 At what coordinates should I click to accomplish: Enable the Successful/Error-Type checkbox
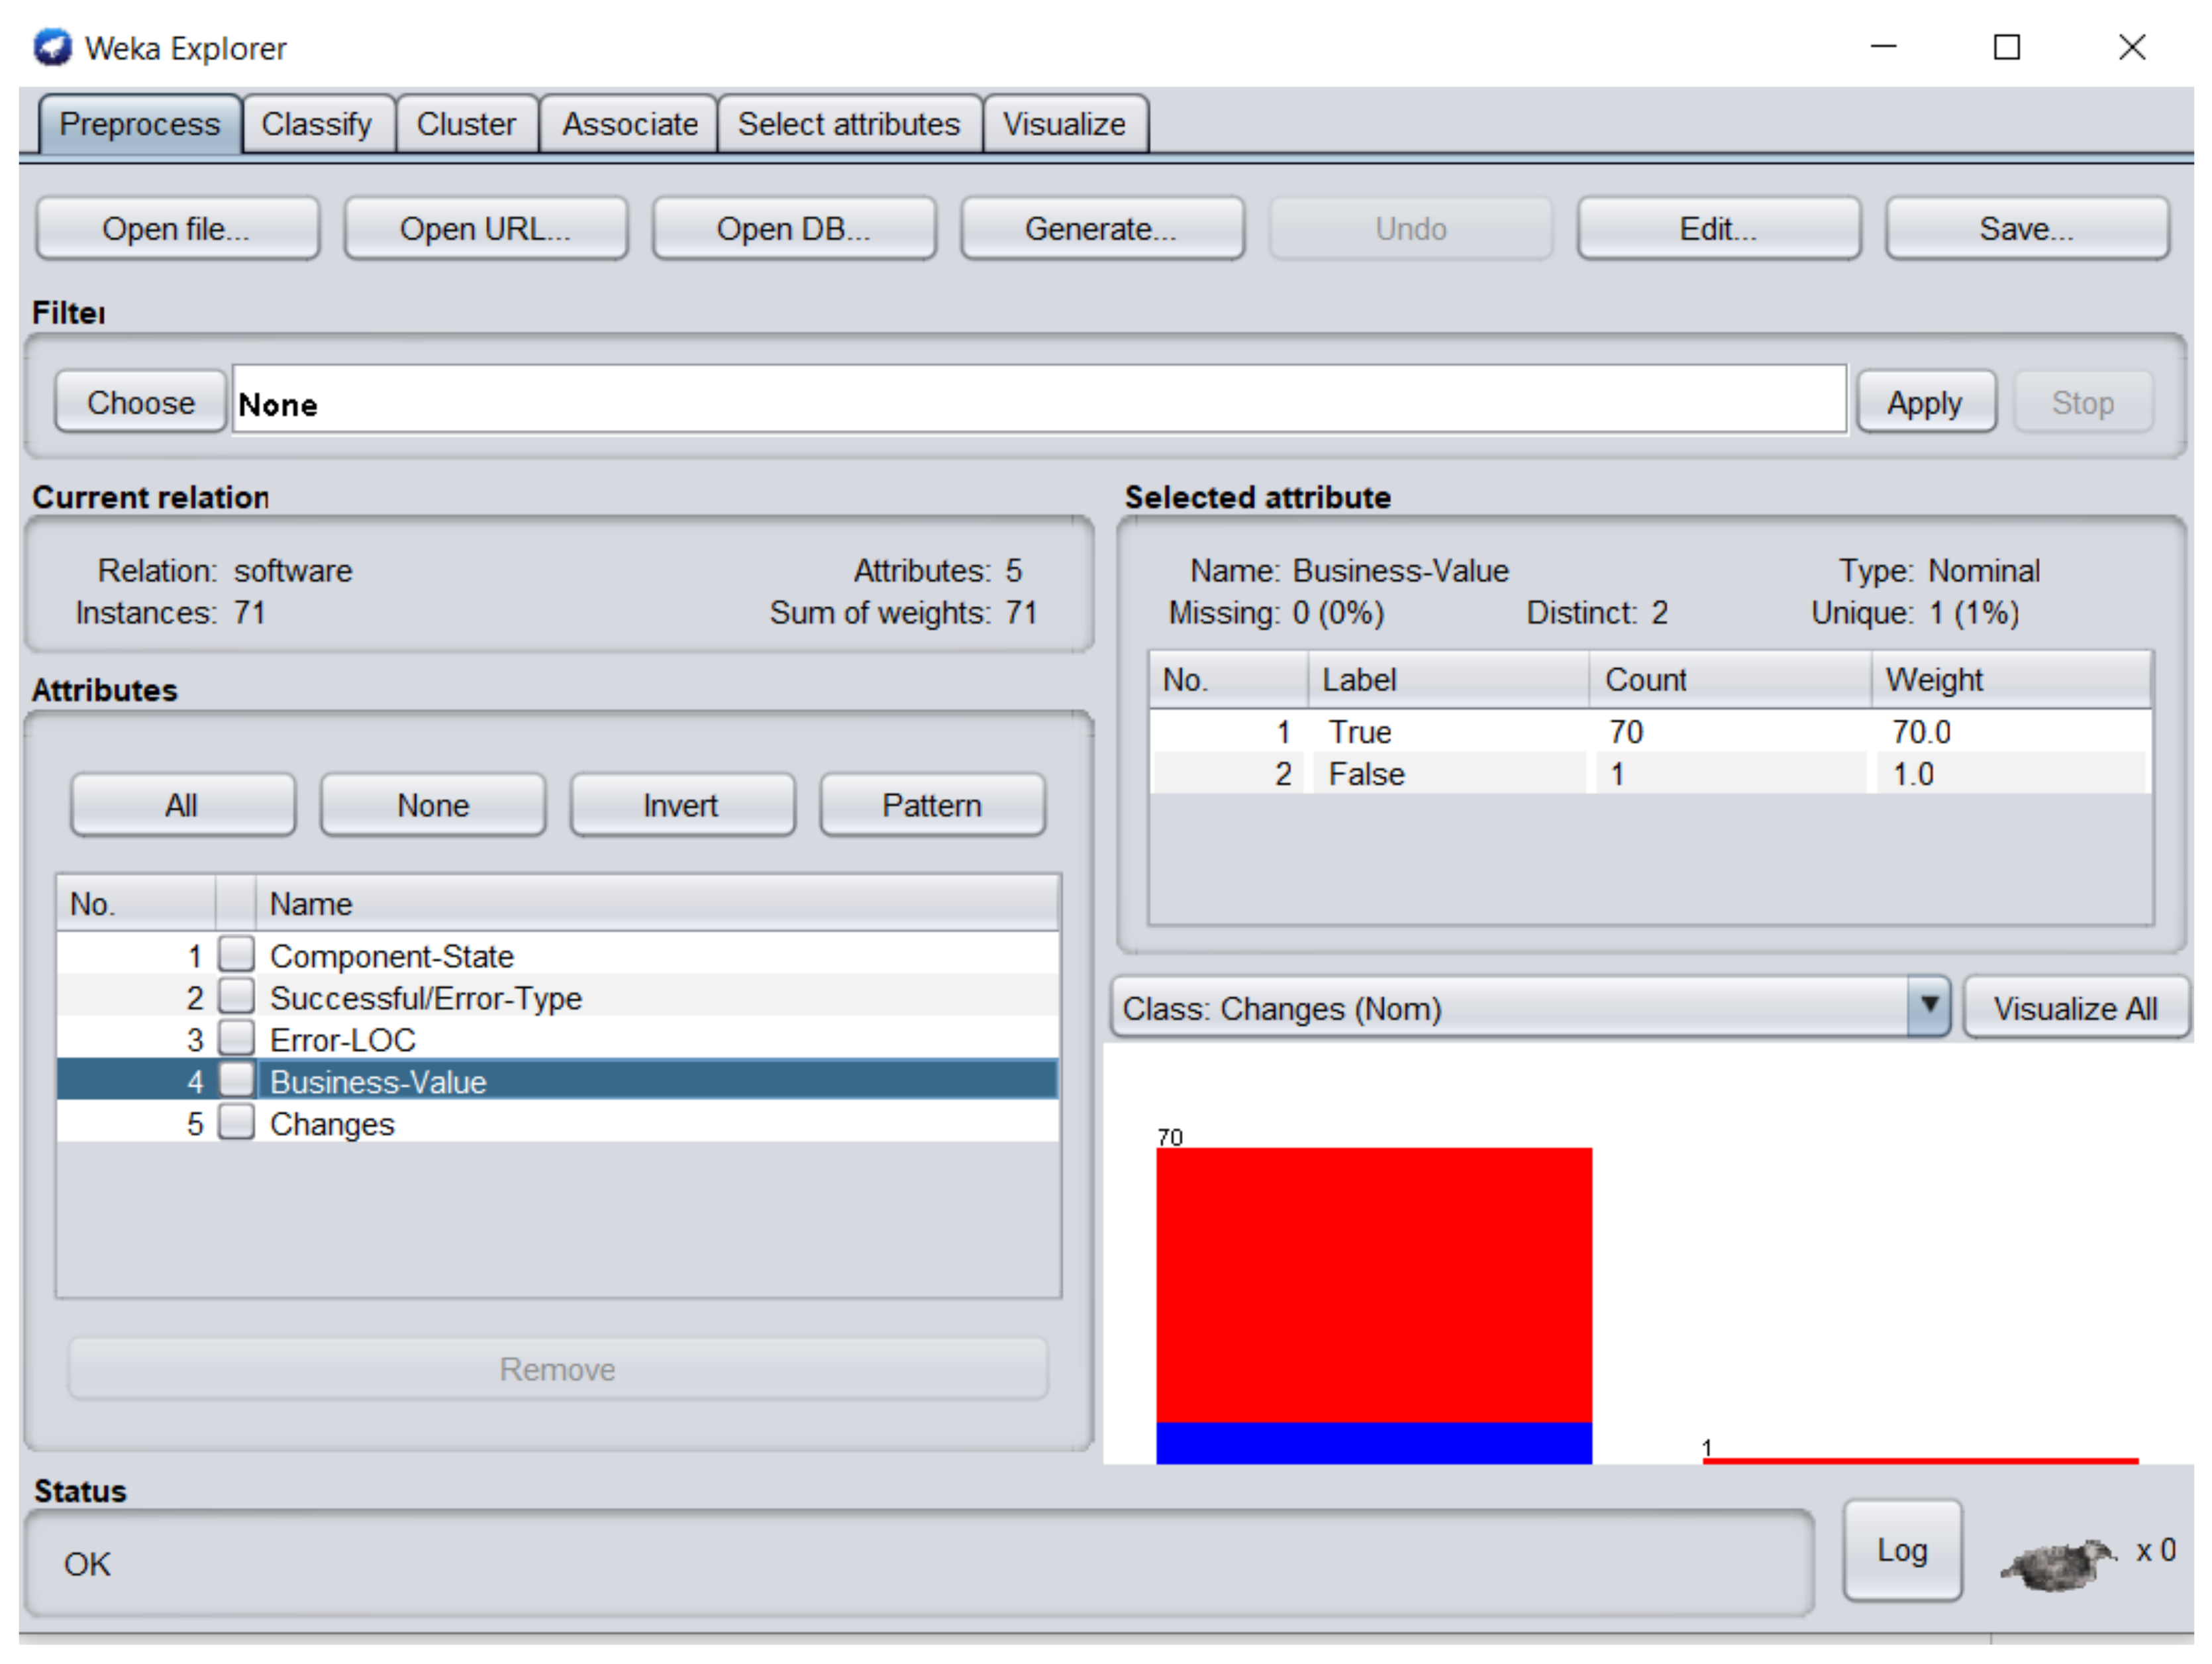[x=237, y=996]
